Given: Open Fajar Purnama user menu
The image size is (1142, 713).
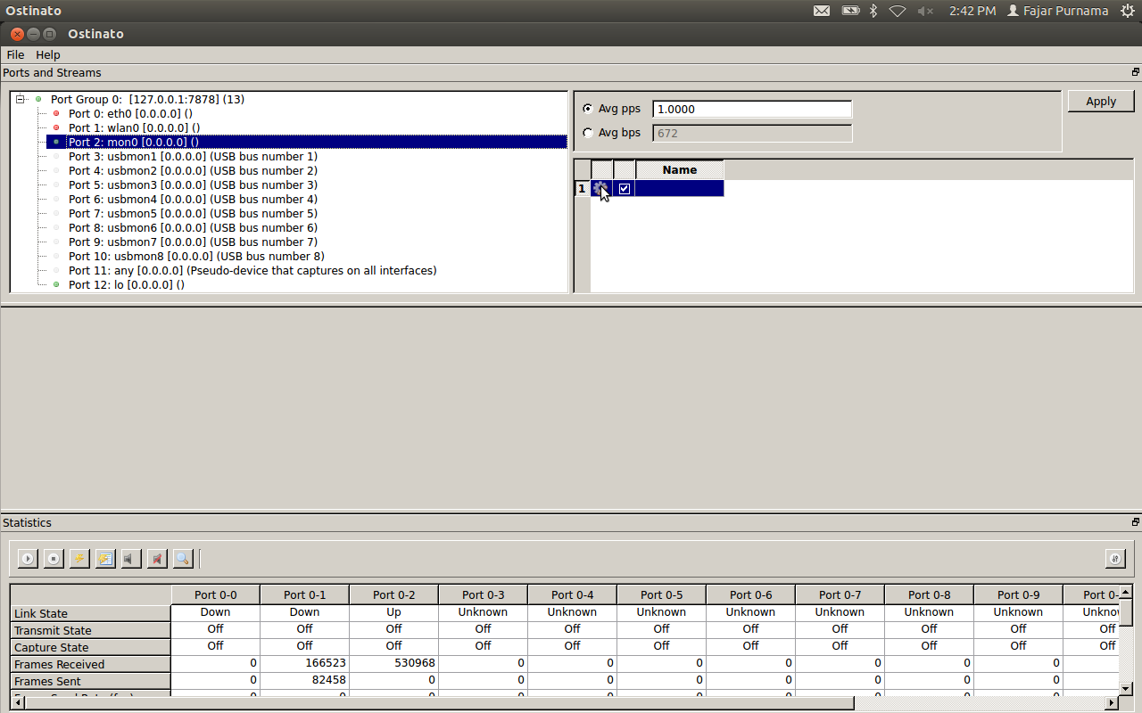Looking at the screenshot, I should 1057,11.
